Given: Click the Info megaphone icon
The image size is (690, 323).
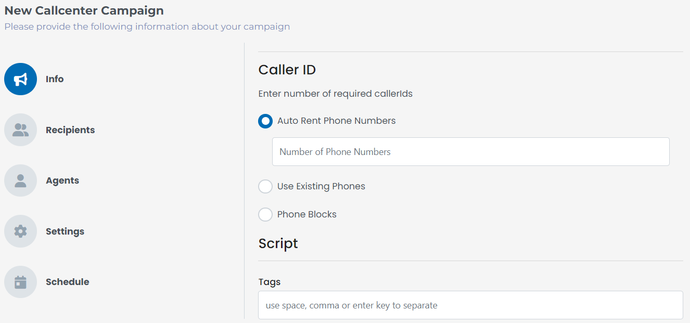Looking at the screenshot, I should [x=20, y=79].
